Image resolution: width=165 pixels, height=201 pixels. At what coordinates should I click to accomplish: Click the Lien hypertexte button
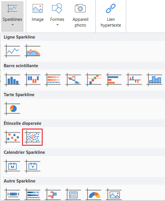111,16
